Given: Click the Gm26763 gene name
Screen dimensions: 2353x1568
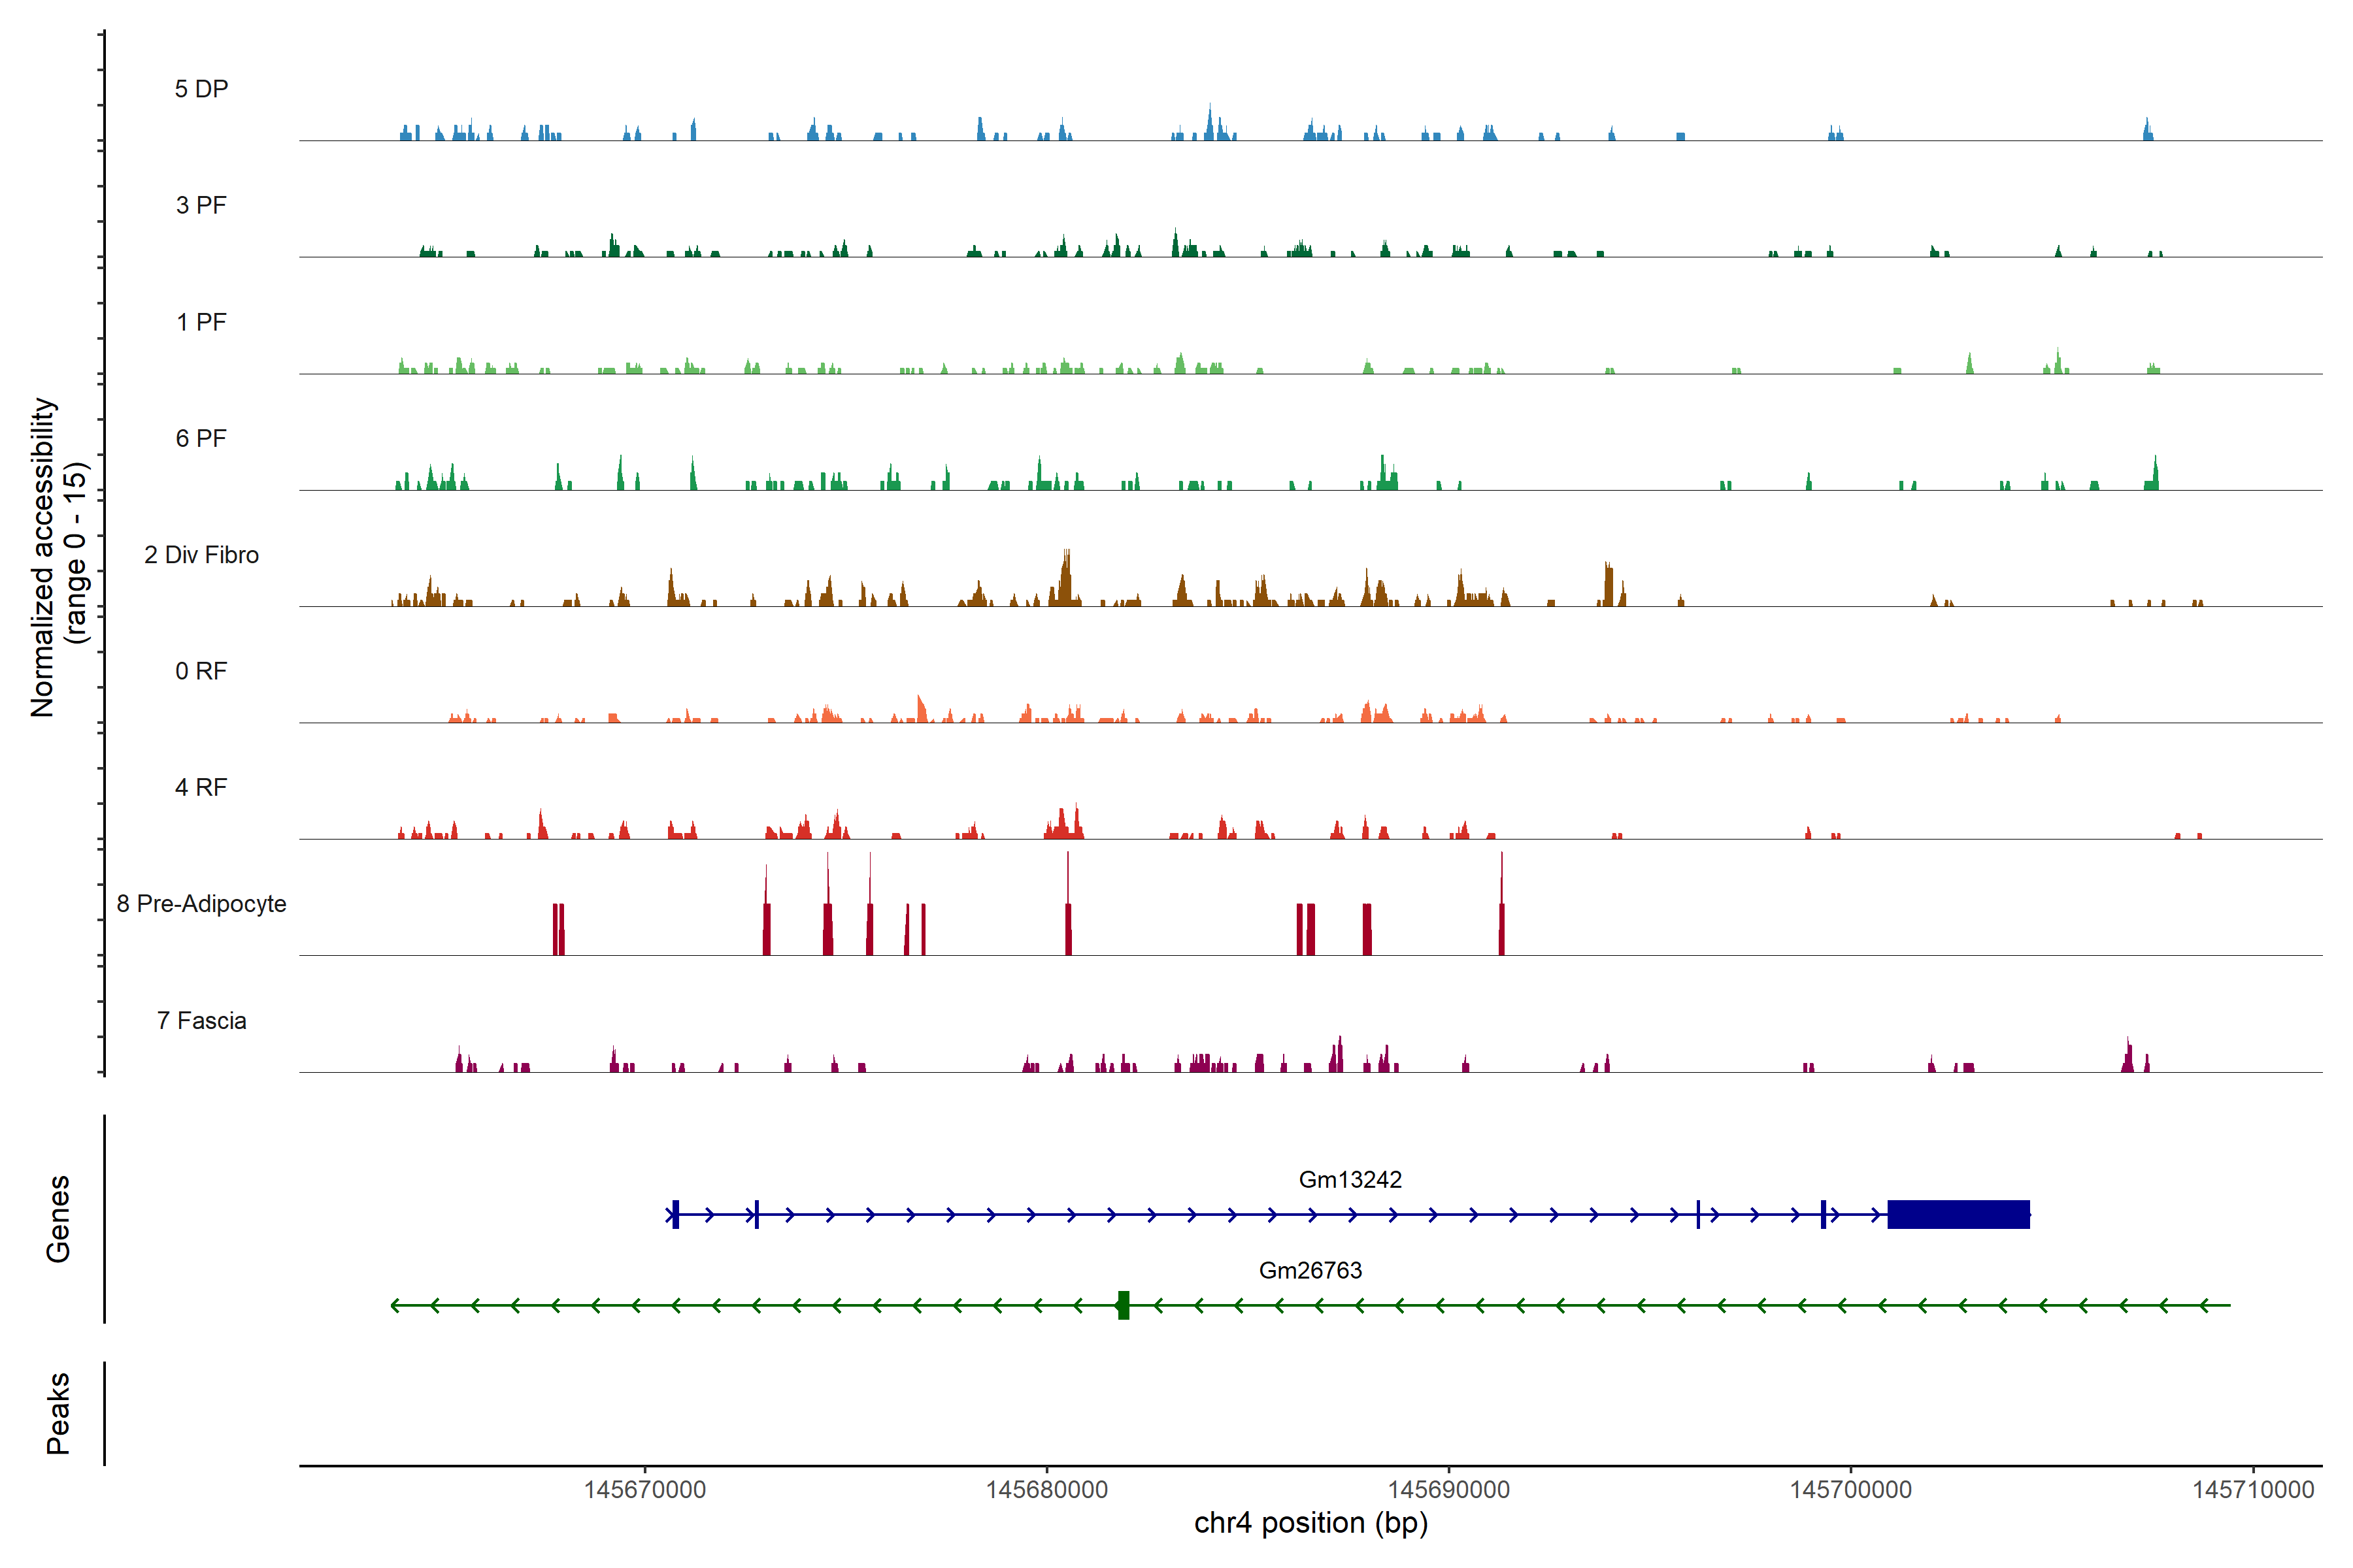Looking at the screenshot, I should (x=1310, y=1270).
